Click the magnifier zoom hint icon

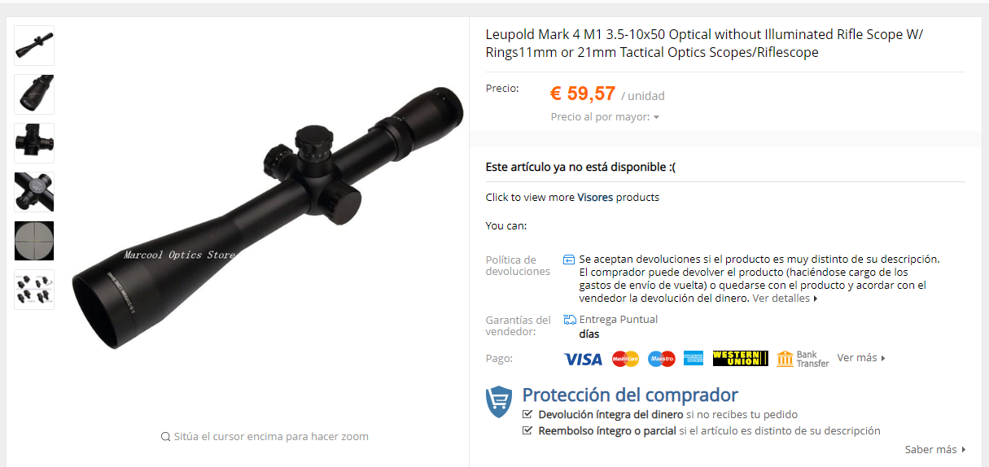166,437
